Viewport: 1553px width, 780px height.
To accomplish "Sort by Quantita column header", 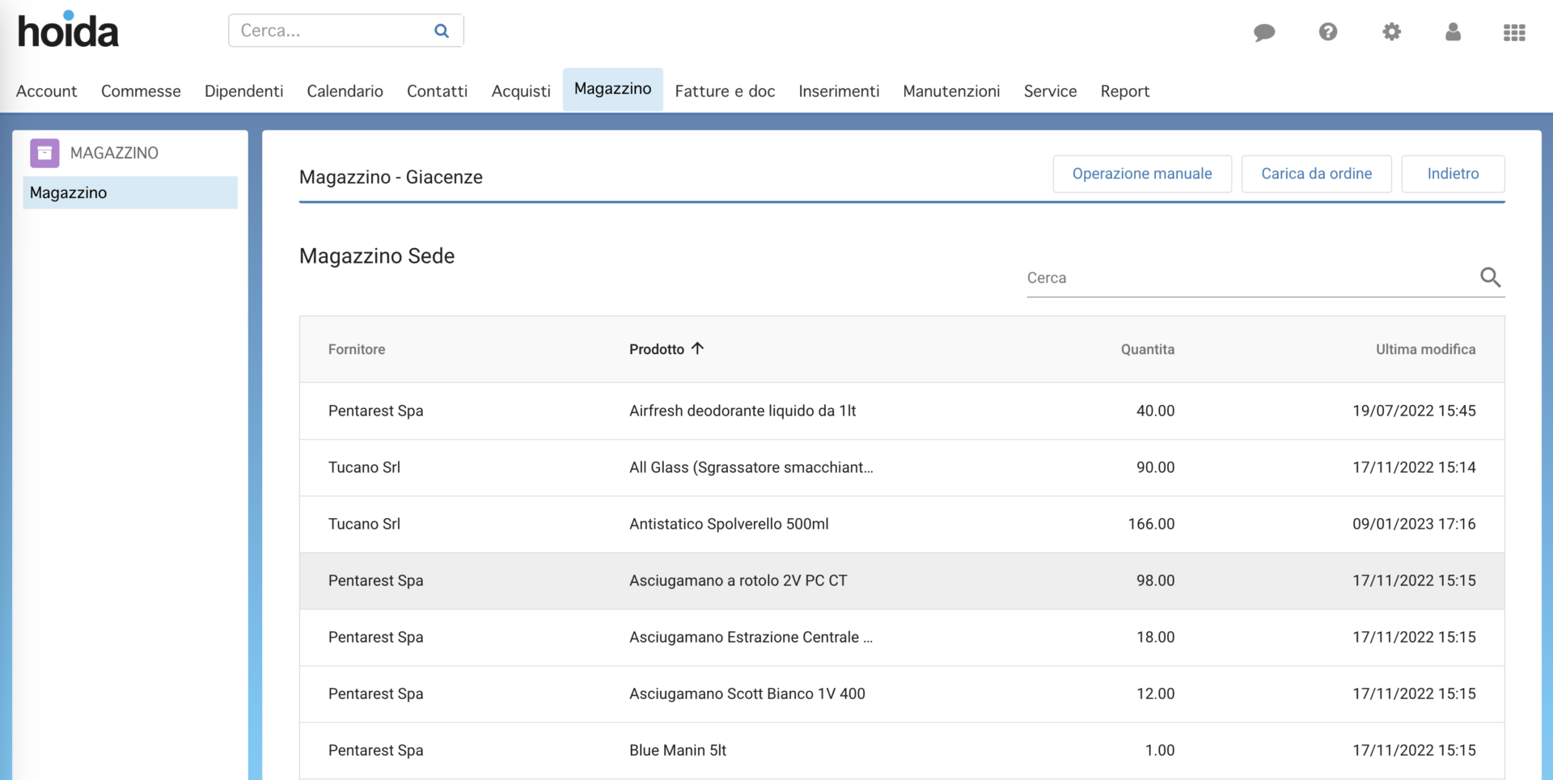I will [x=1147, y=349].
